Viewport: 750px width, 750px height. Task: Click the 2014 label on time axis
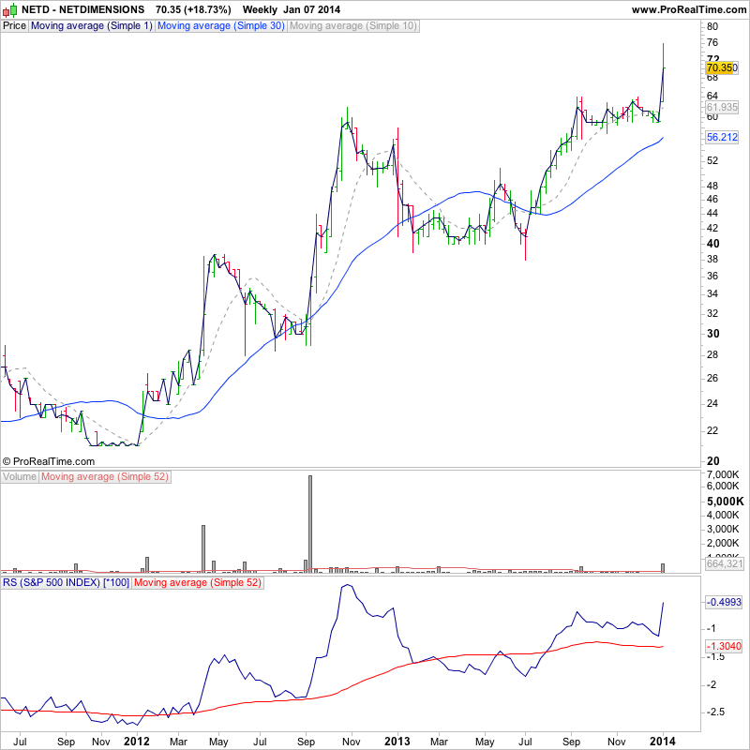[x=663, y=742]
